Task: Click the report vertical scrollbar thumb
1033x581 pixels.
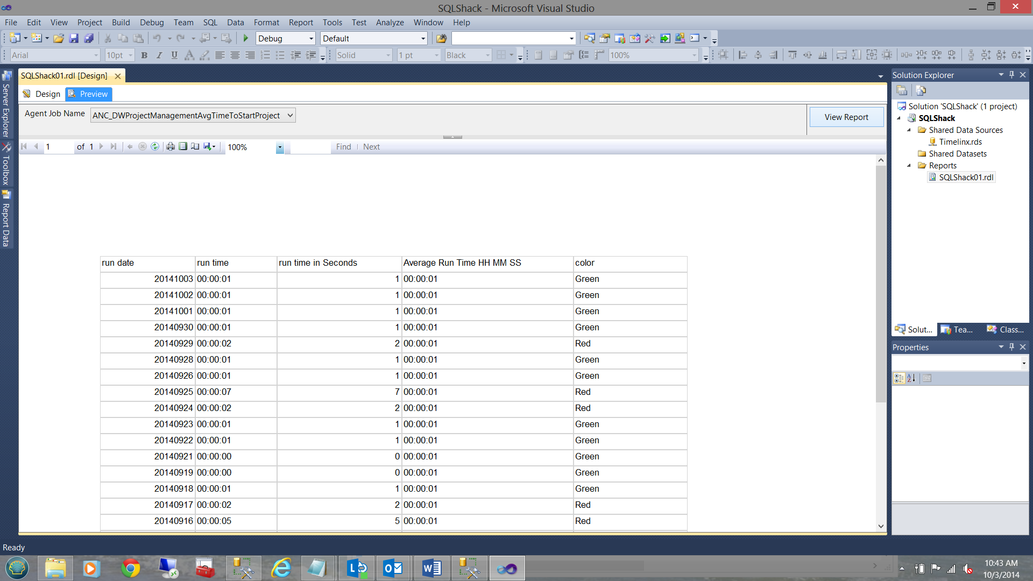Action: [881, 284]
